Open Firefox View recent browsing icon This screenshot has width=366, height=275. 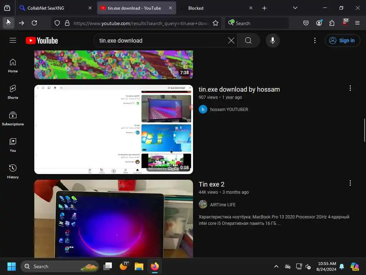tap(7, 8)
